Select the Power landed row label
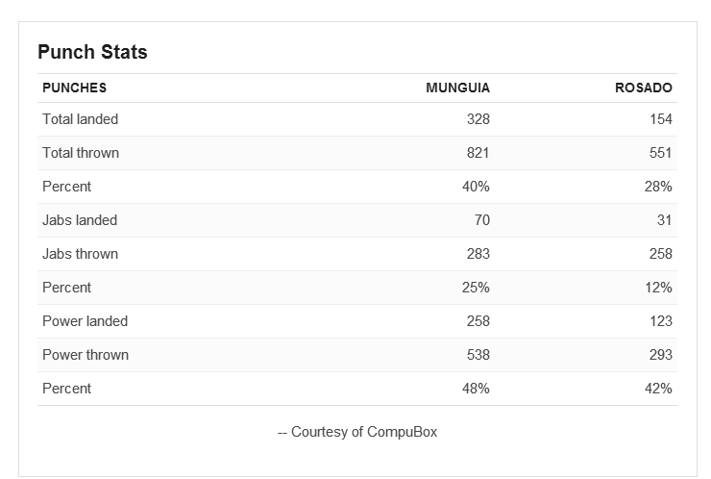 point(86,321)
